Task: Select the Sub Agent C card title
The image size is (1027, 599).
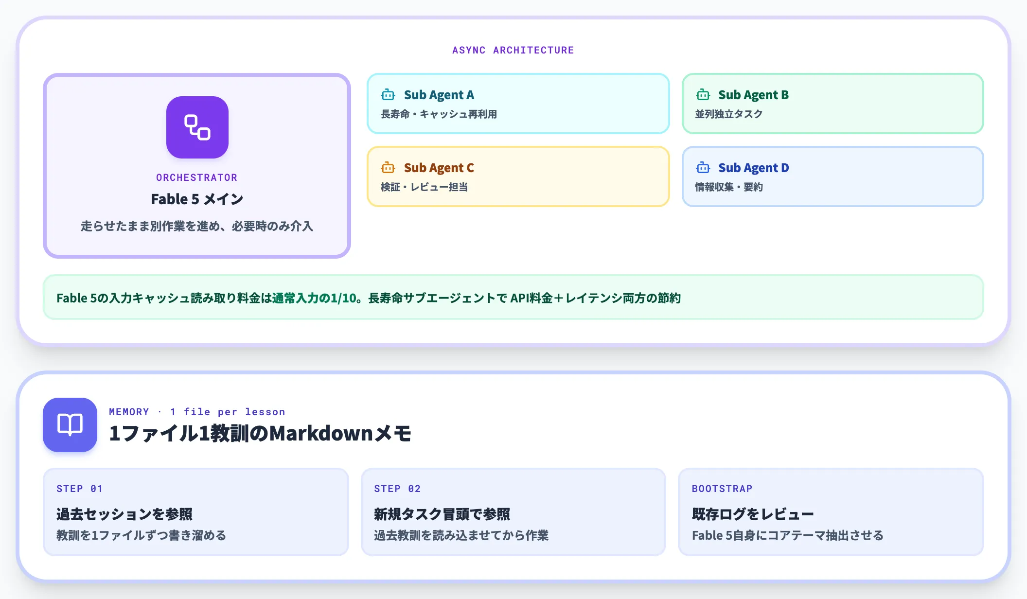Action: pyautogui.click(x=439, y=168)
